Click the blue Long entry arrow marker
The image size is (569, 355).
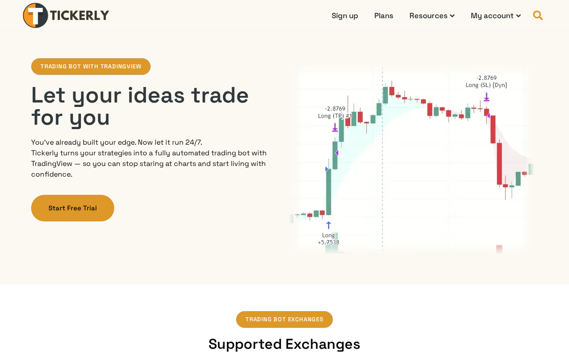[329, 225]
